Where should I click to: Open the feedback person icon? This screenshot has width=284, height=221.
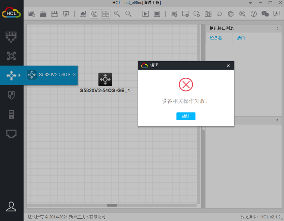click(276, 14)
